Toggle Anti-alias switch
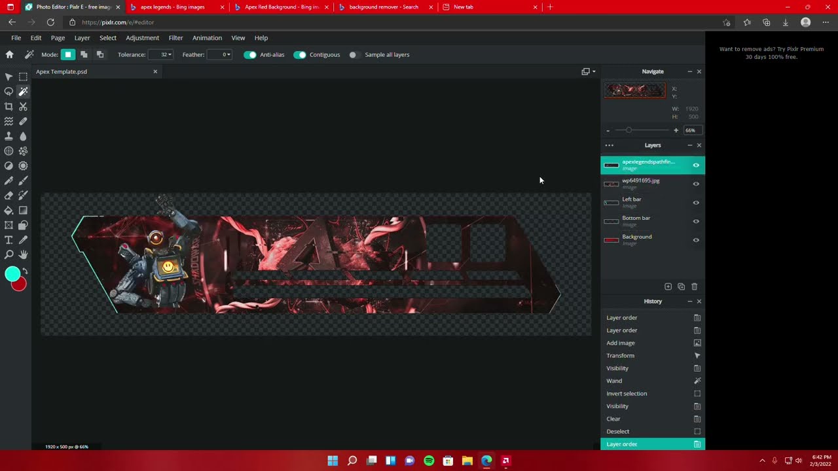The image size is (838, 471). pyautogui.click(x=250, y=55)
